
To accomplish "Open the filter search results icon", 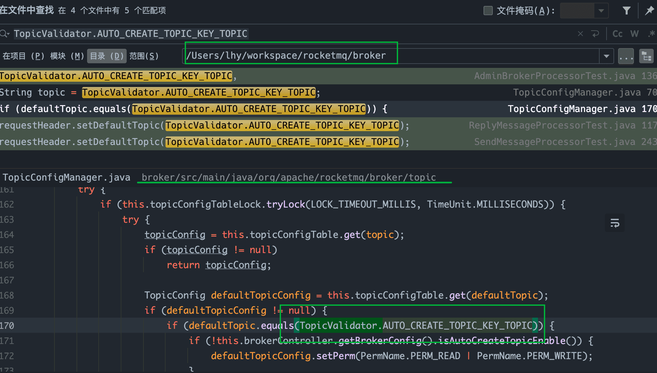I will pyautogui.click(x=626, y=11).
